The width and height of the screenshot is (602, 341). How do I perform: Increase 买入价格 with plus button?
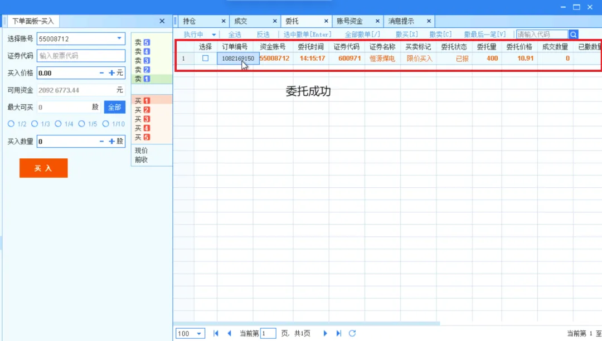point(111,73)
